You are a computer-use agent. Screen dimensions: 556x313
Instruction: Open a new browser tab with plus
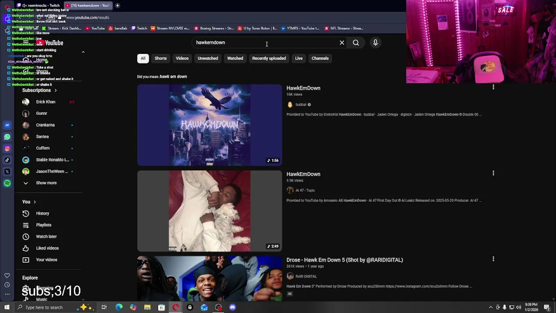(117, 5)
